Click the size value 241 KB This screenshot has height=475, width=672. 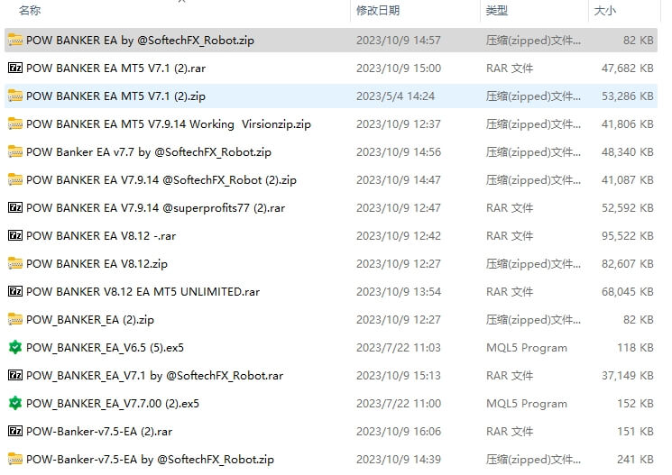[635, 460]
